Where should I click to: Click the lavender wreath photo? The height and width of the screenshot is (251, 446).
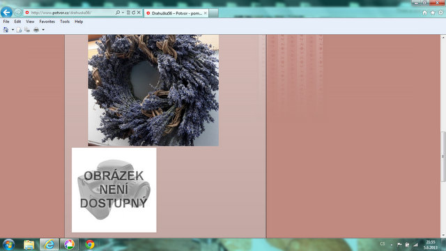(x=153, y=90)
